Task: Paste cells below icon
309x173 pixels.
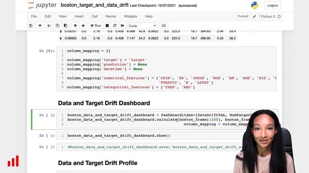Action: [66, 25]
